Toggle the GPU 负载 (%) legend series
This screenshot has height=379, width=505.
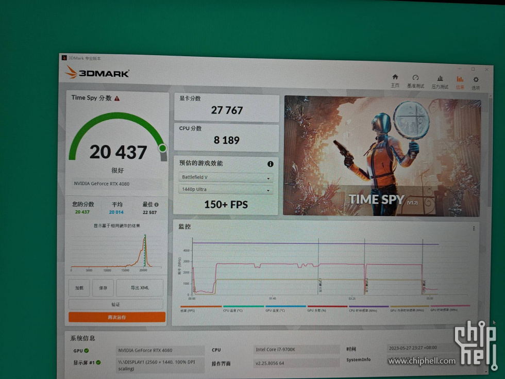point(327,309)
